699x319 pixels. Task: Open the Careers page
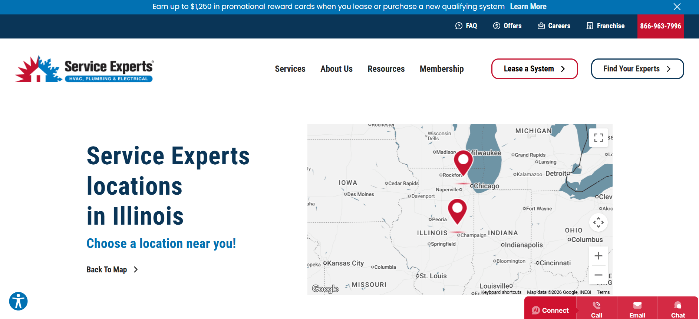[554, 26]
